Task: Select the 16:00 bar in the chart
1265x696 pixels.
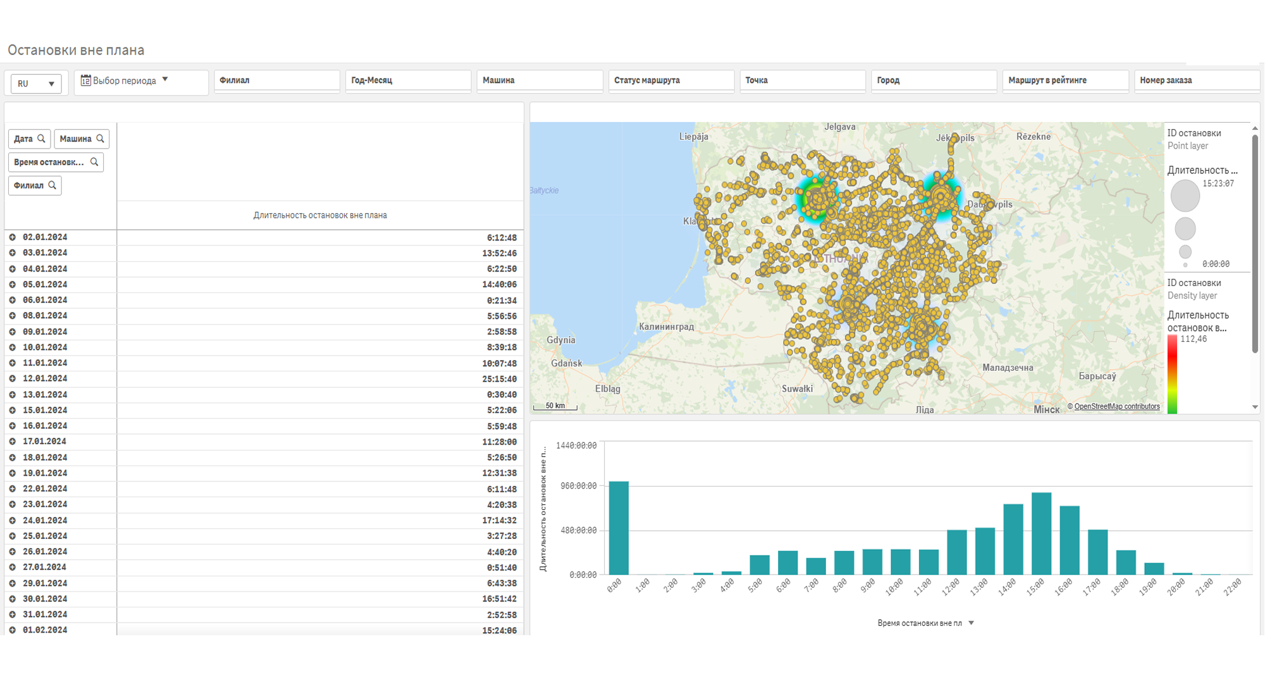Action: coord(1070,540)
